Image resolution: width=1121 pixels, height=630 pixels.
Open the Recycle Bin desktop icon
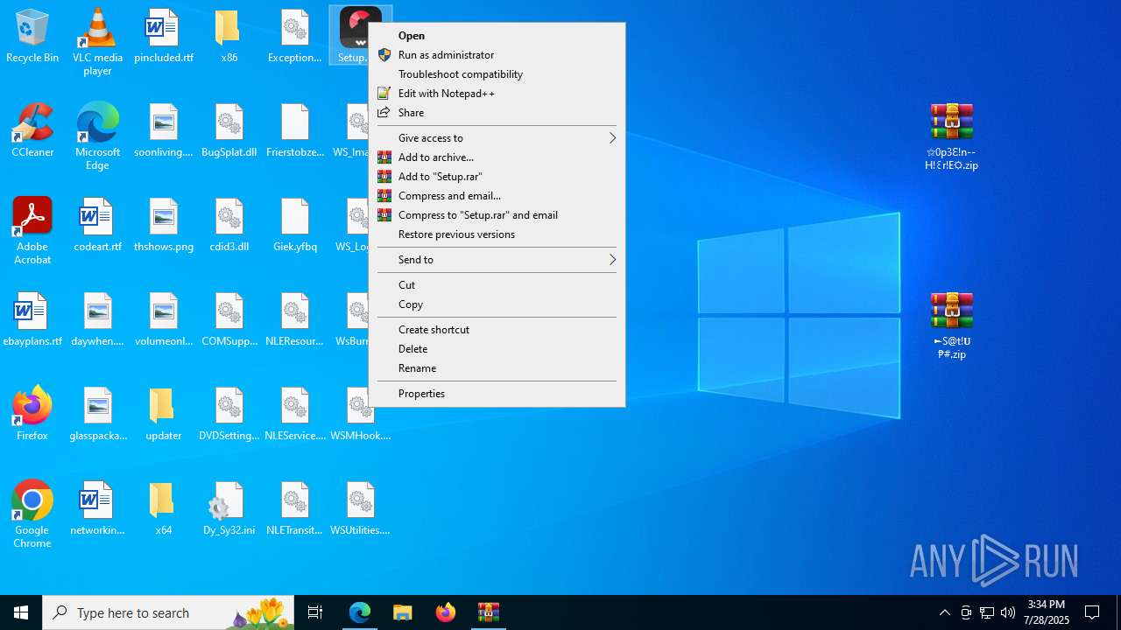(32, 36)
